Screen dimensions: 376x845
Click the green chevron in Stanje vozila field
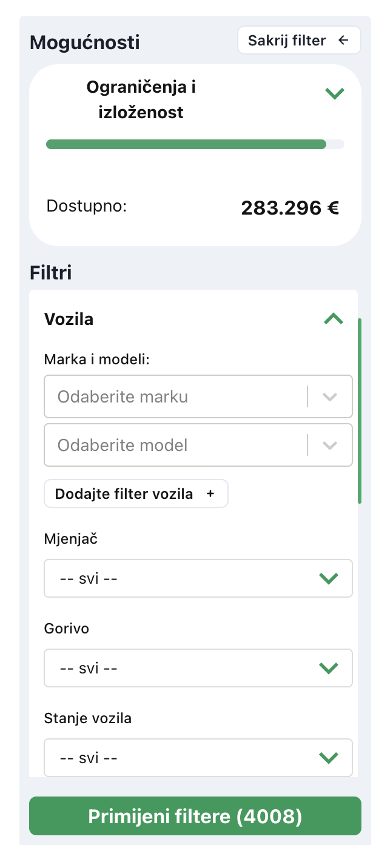(328, 758)
